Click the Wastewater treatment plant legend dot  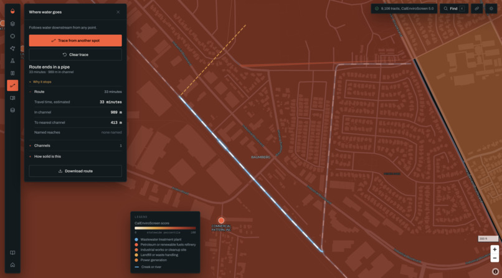(136, 239)
